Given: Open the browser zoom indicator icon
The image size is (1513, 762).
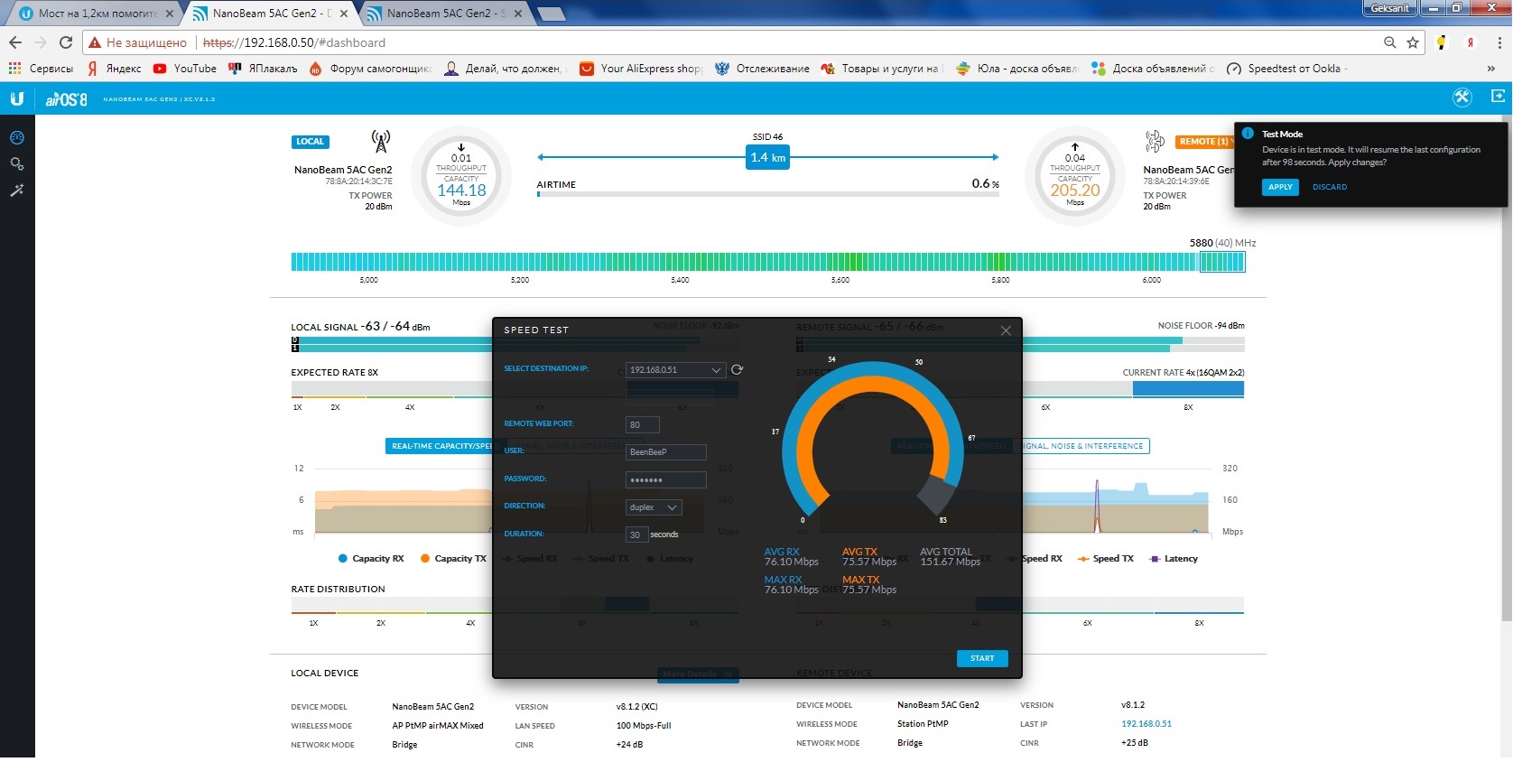Looking at the screenshot, I should (1390, 42).
